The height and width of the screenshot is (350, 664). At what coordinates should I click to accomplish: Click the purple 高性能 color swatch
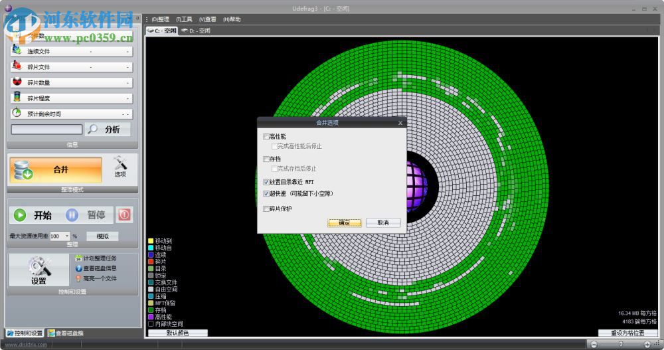[150, 317]
